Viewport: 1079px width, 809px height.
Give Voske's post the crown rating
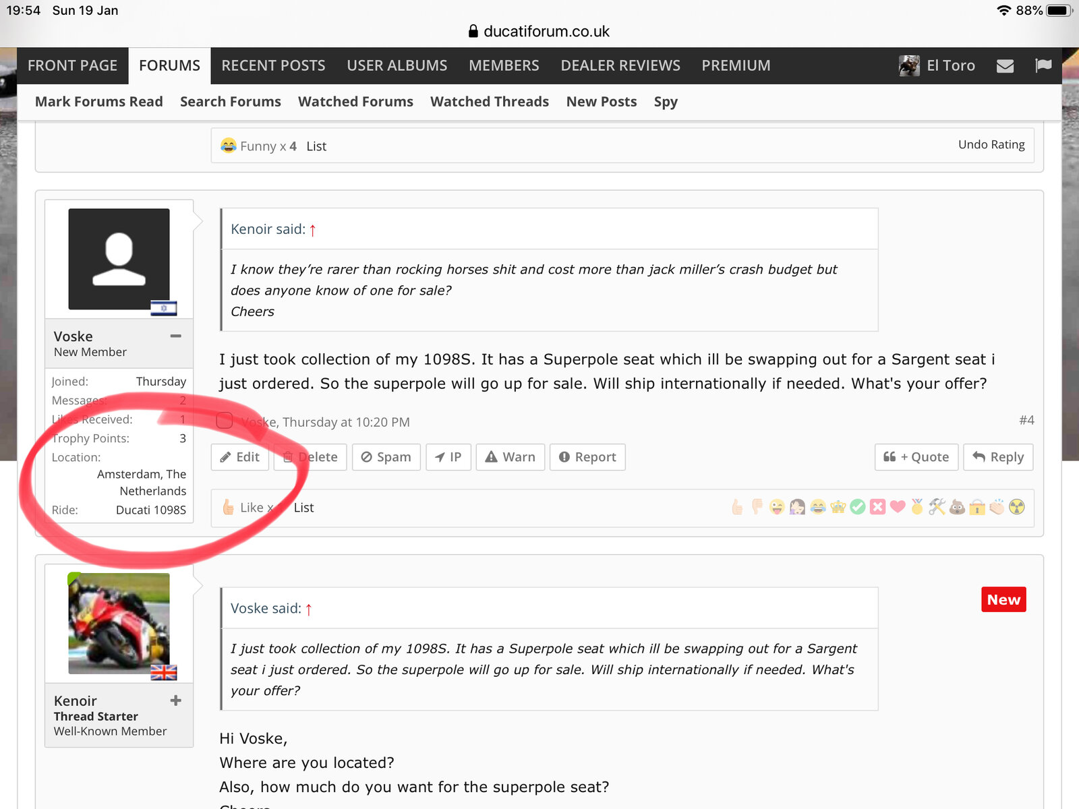[x=838, y=507]
